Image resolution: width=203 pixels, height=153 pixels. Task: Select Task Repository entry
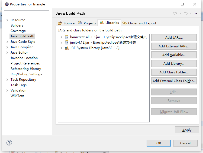(23, 80)
